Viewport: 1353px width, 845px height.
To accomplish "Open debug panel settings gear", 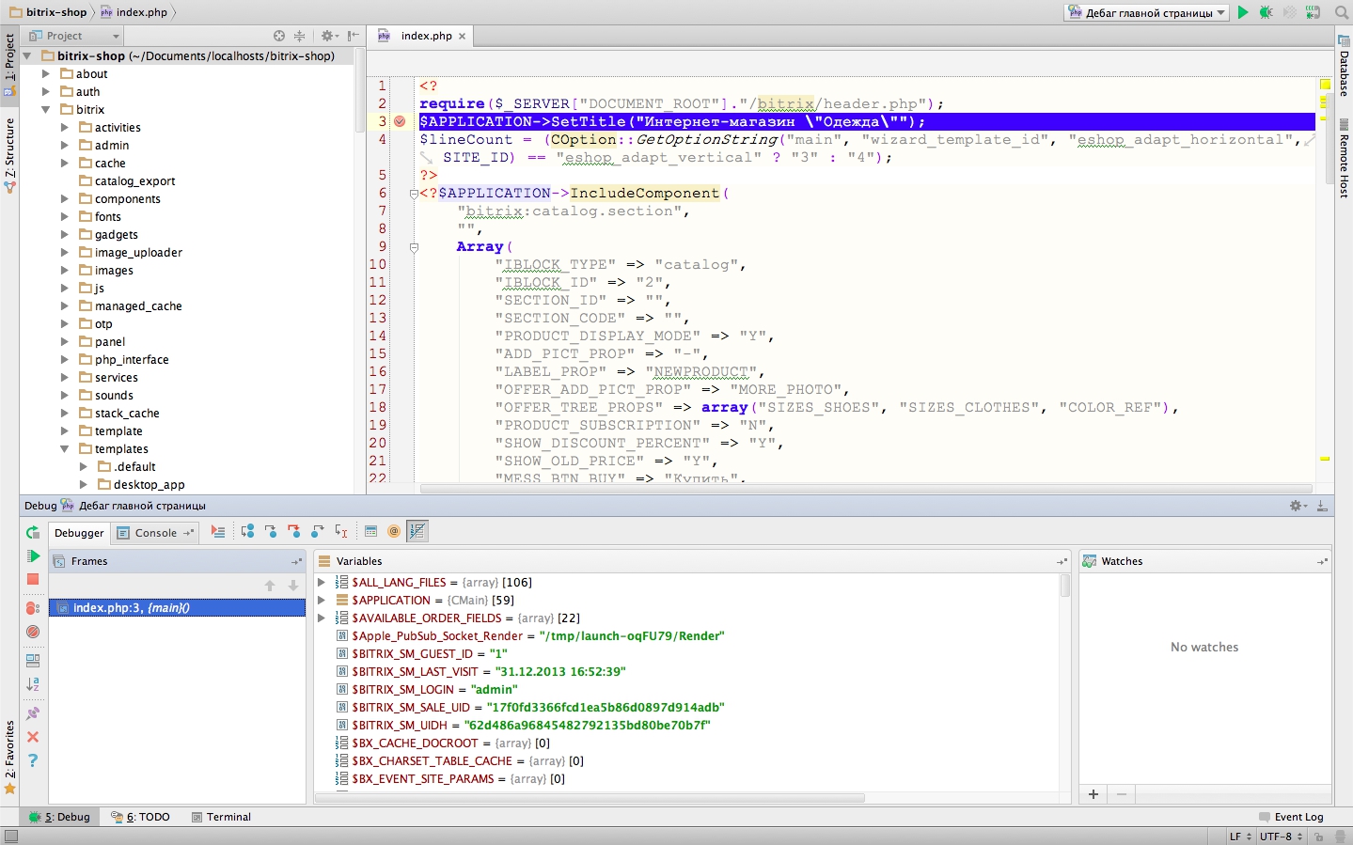I will click(x=1298, y=506).
